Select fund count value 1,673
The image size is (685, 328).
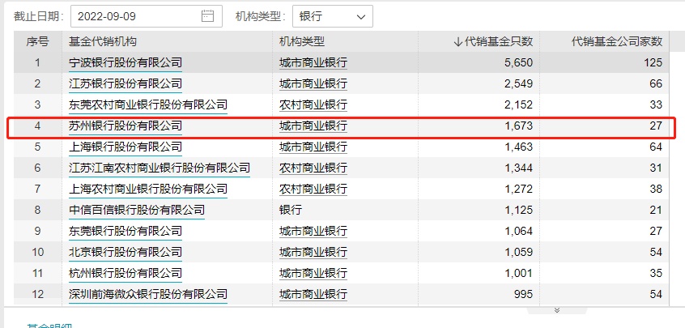[518, 126]
